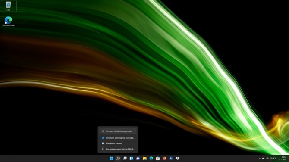289x162 pixels.
Task: Click the magnifier icon in search flyout
Action: coord(103,131)
